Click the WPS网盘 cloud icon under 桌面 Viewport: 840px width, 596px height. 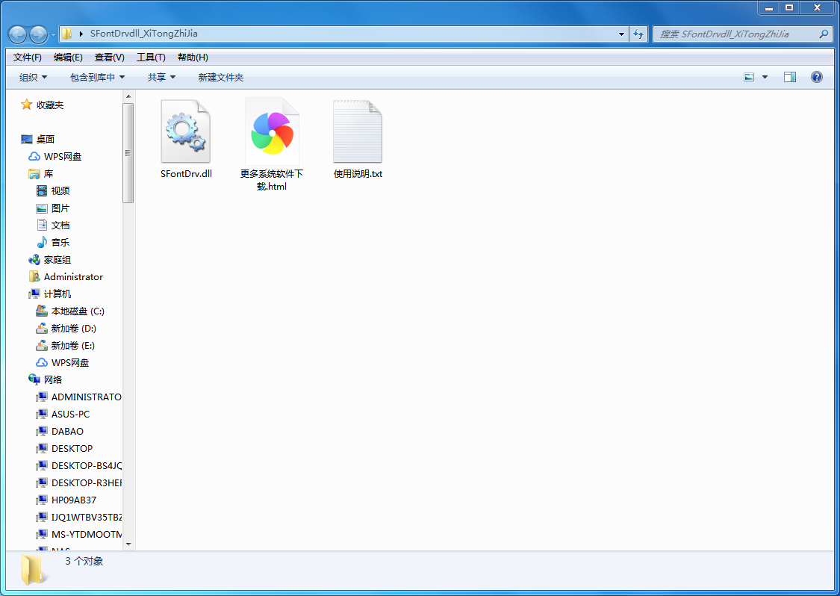pyautogui.click(x=34, y=157)
